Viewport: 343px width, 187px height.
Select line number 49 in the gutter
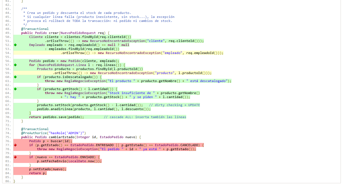[8, 33]
